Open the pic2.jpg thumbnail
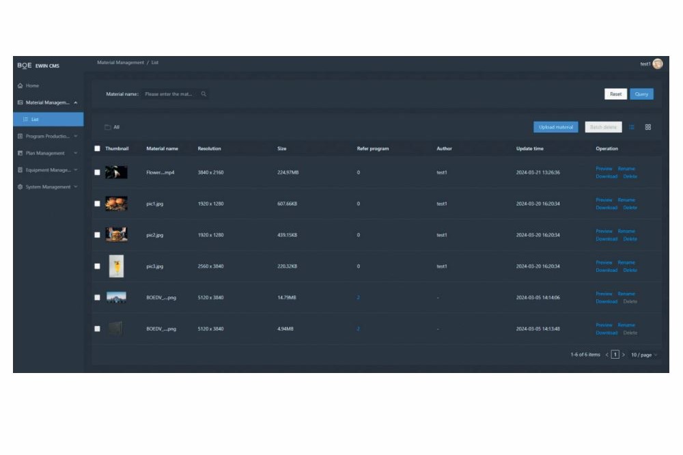The image size is (683, 455). click(x=116, y=235)
